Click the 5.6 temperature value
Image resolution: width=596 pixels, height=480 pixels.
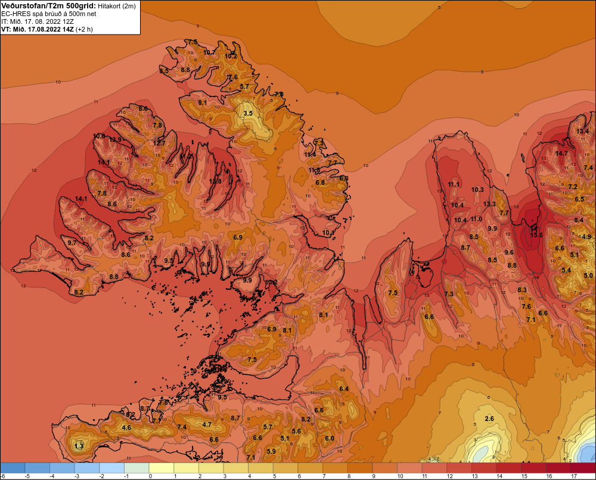click(x=296, y=431)
